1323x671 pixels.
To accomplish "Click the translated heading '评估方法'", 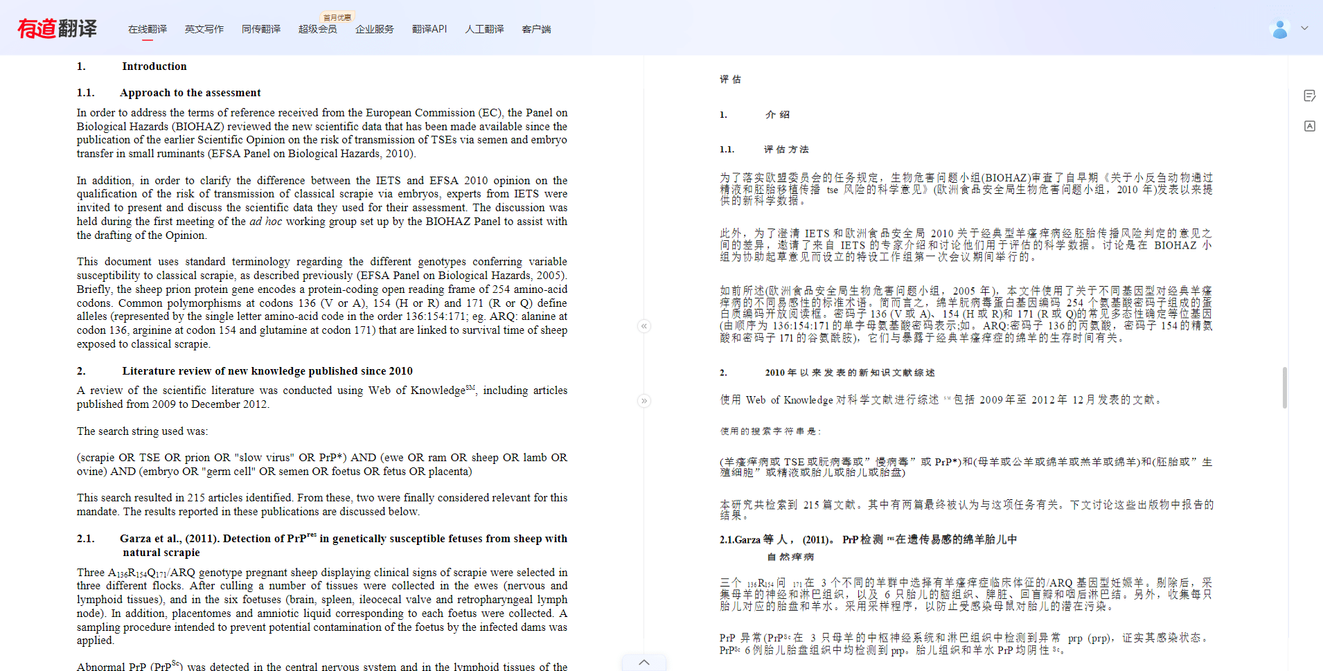I will [x=786, y=150].
